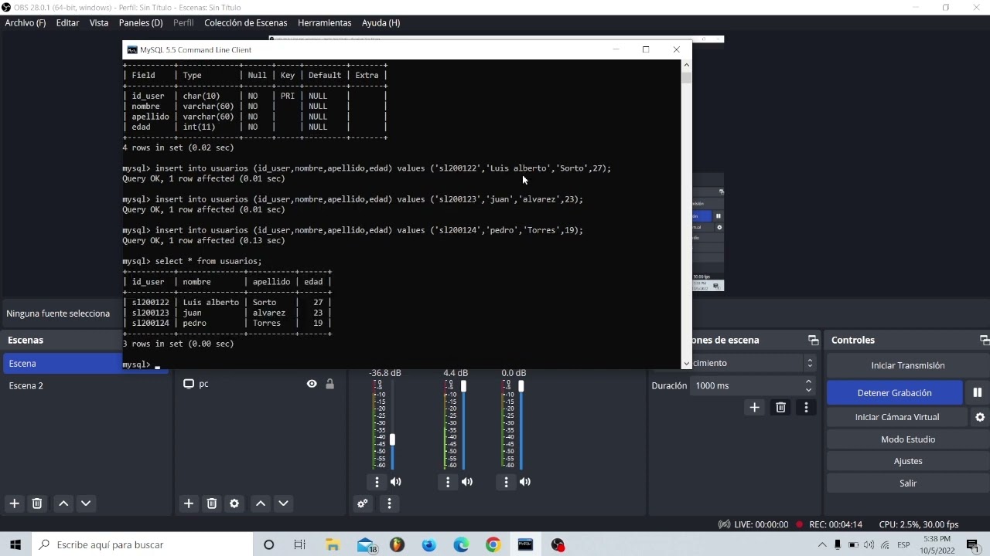990x556 pixels.
Task: Mute the -36.8 dB audio channel
Action: click(x=396, y=482)
